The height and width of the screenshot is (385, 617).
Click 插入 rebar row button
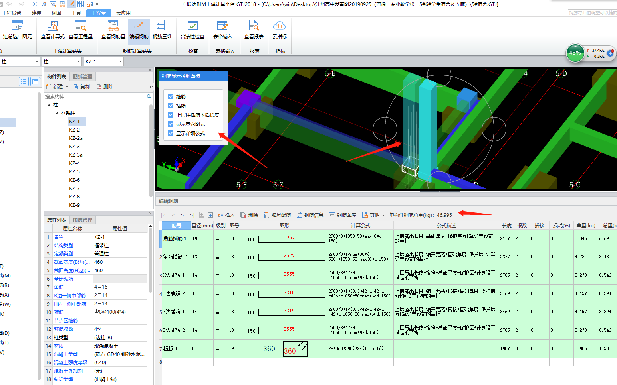(x=226, y=215)
